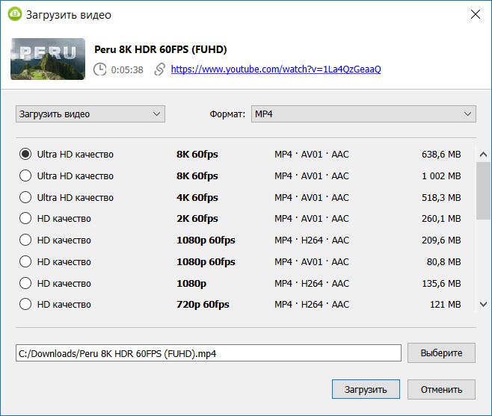Screen dimensions: 492x416
Task: Click the clock duration icon
Action: click(x=100, y=69)
